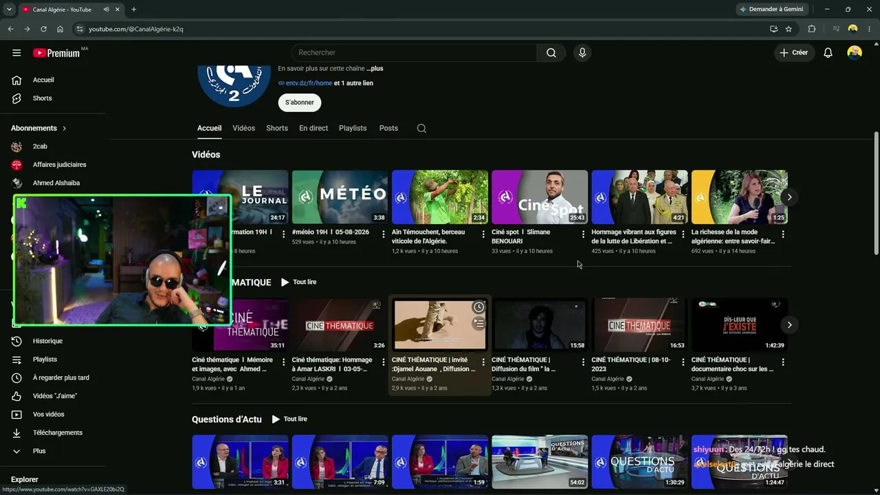Click the magnifier search button beside Rechercher
This screenshot has width=880, height=495.
tap(551, 53)
